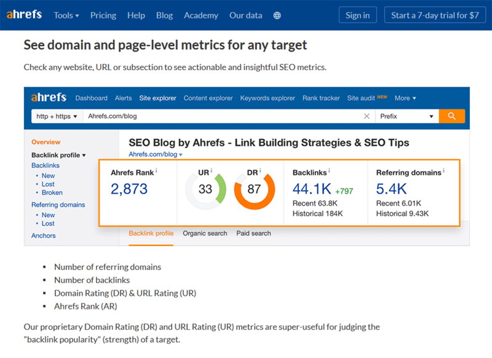Open the Prefix mode dropdown

point(407,116)
